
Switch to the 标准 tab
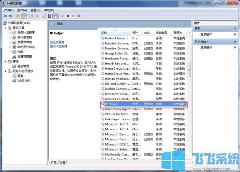(62, 162)
